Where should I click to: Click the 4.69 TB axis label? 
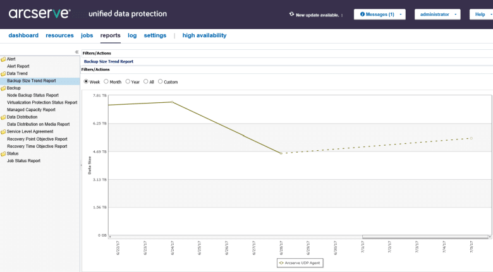[100, 151]
